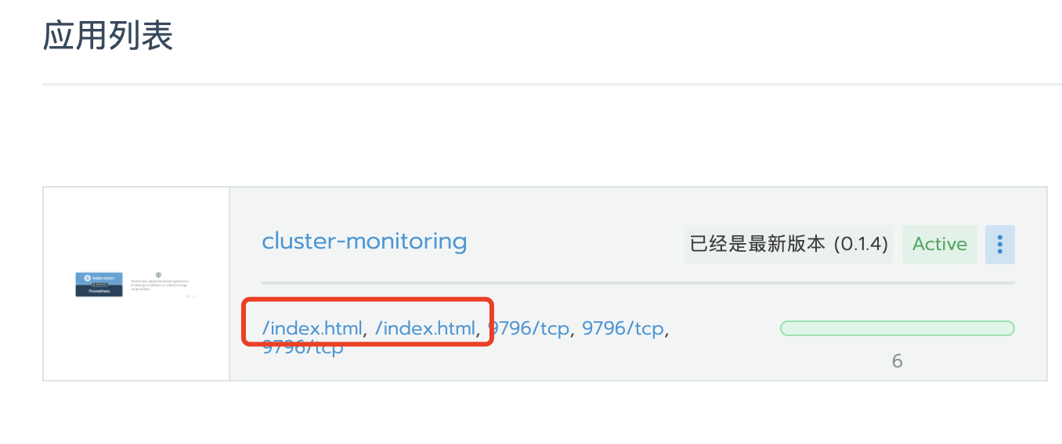The height and width of the screenshot is (444, 1062).
Task: Click the 已经是最新版本 (0.1.4) version badge
Action: 789,245
